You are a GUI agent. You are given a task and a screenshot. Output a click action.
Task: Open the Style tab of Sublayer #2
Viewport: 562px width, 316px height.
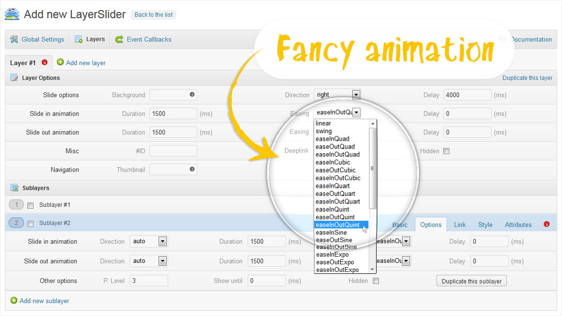485,225
